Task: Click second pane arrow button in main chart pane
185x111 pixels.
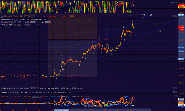Action: [x=176, y=16]
